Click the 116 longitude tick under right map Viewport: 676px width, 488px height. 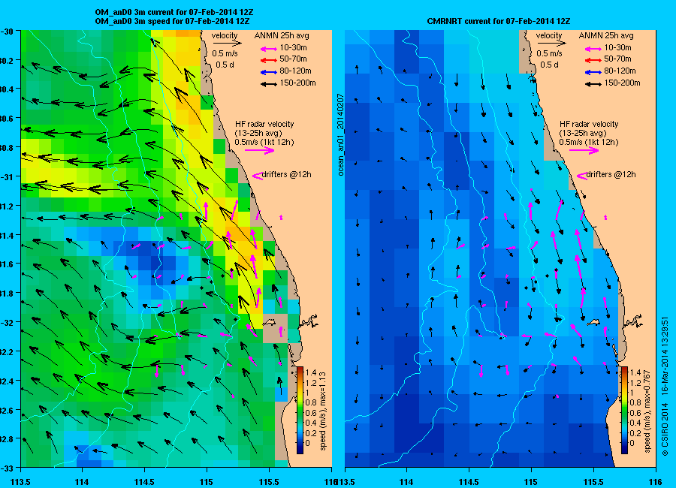[656, 481]
